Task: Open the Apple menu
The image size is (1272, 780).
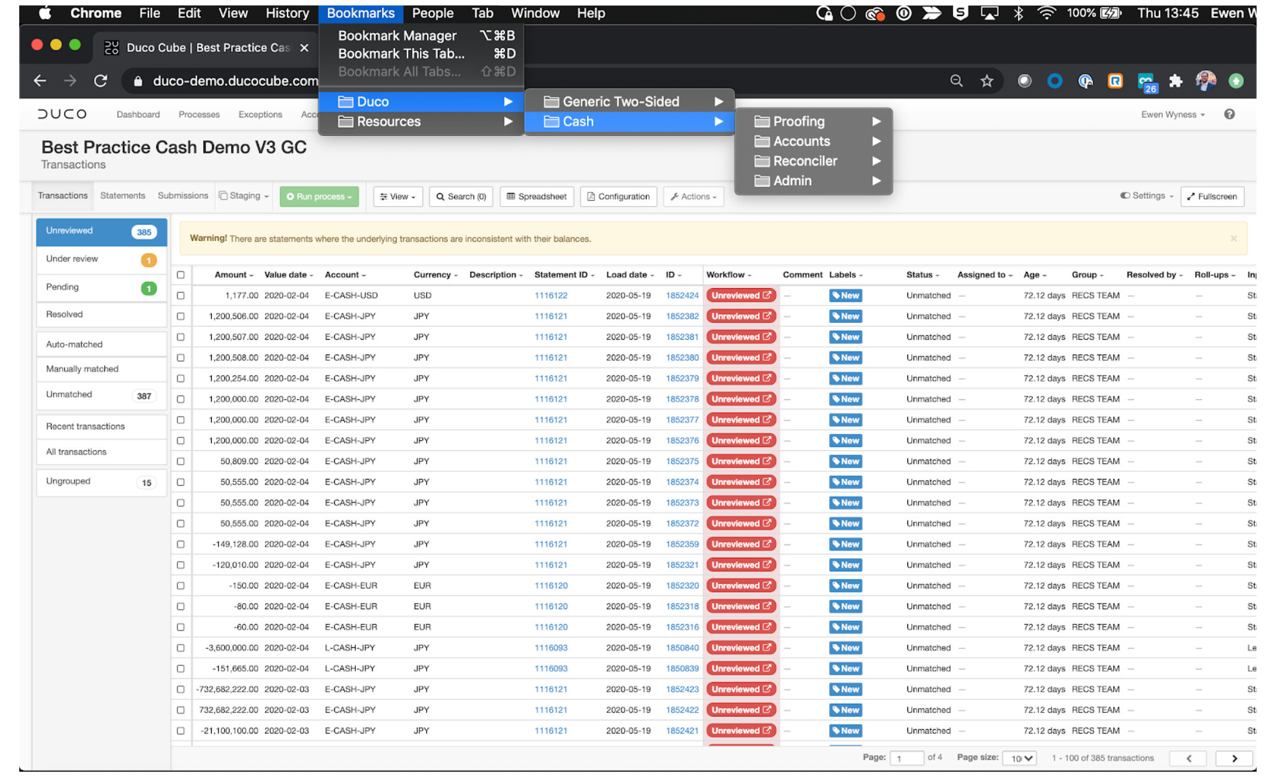Action: tap(45, 13)
